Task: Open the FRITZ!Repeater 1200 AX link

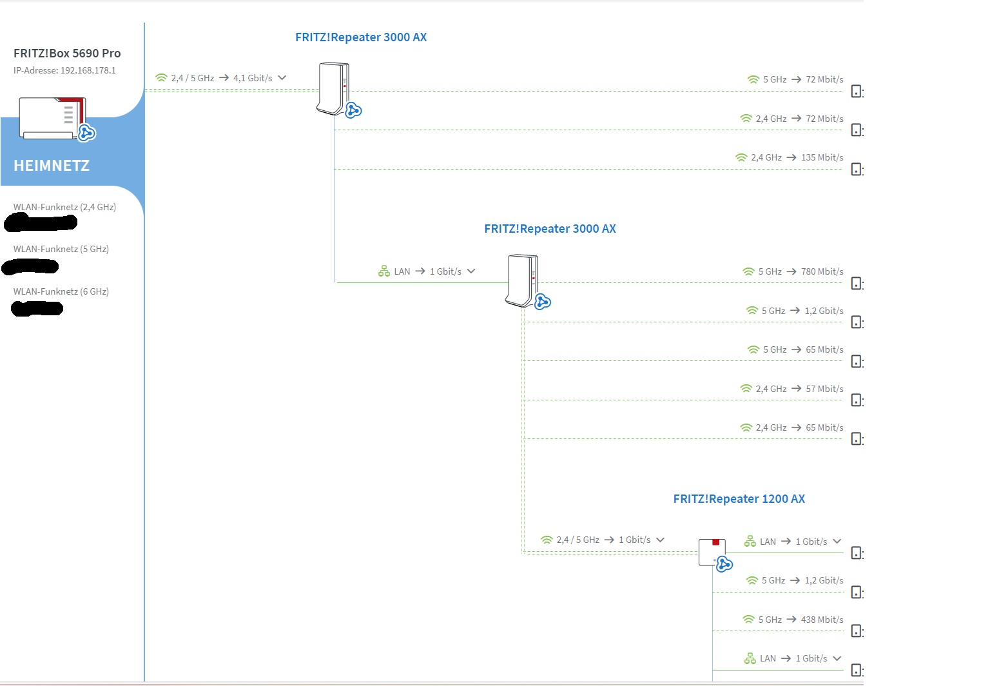Action: tap(739, 499)
